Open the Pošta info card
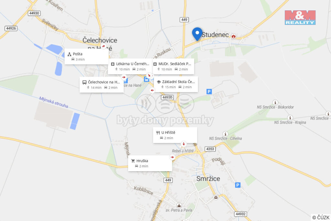The image size is (331, 221). click(87, 56)
